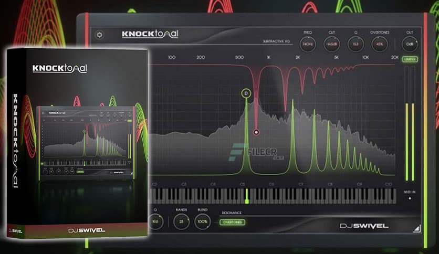Adjust the BANDS knob showing 23
This screenshot has height=254, width=439.
click(181, 221)
